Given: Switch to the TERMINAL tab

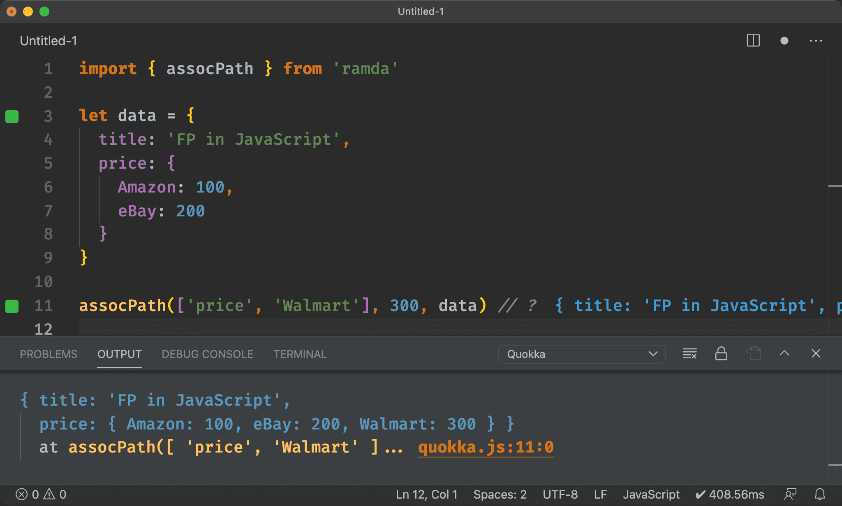Looking at the screenshot, I should click(300, 354).
